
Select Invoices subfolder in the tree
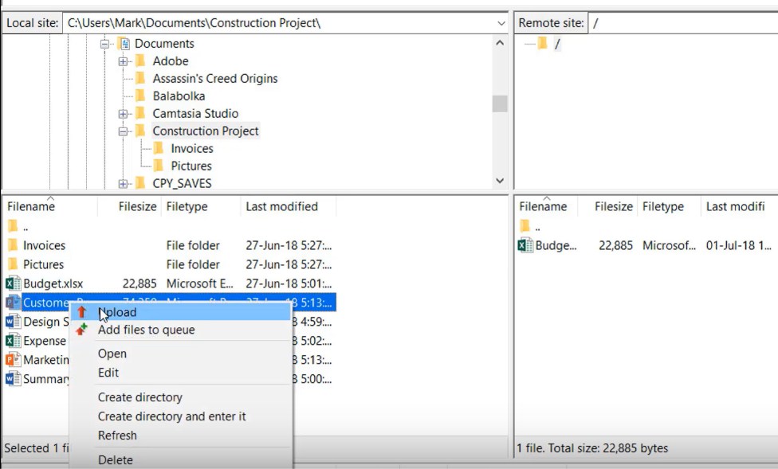pyautogui.click(x=192, y=148)
